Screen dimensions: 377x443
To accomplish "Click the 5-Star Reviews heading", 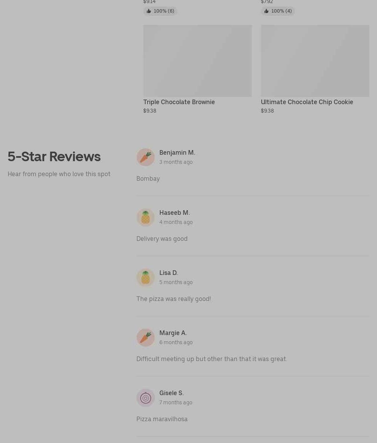I will click(x=54, y=157).
